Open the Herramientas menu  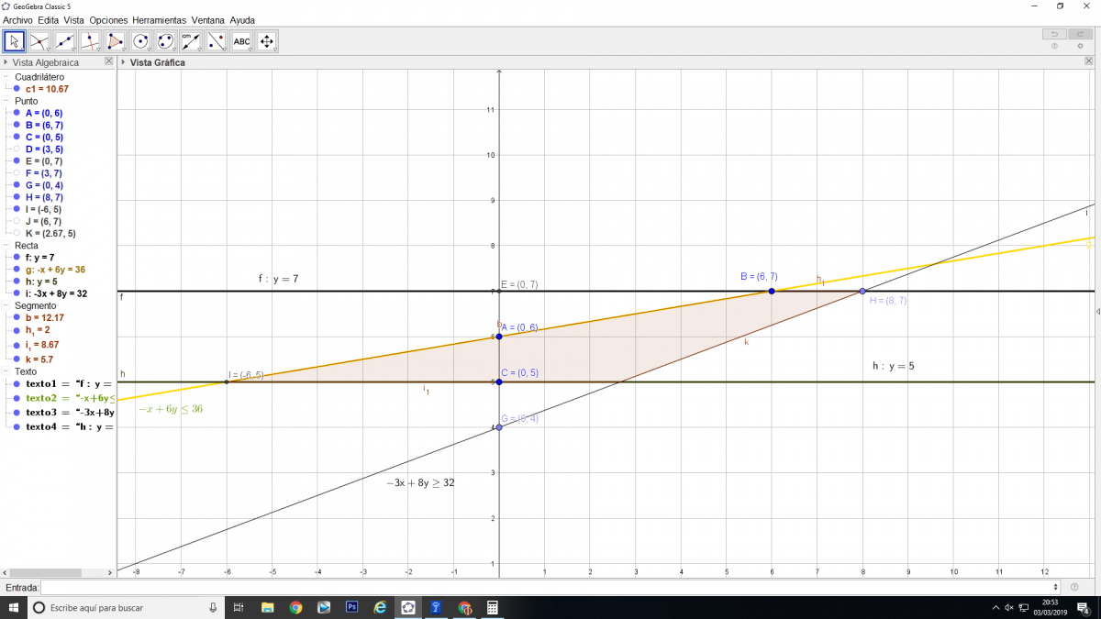point(159,19)
